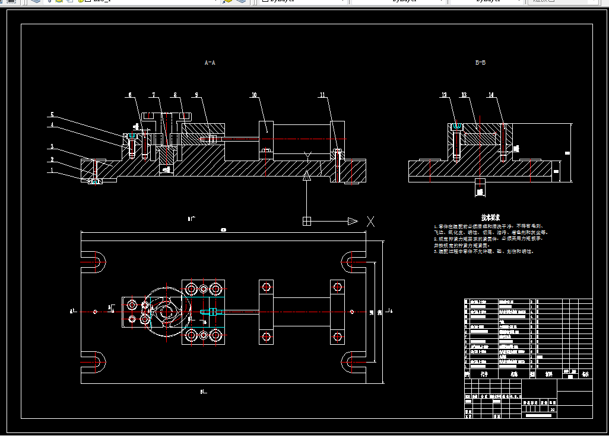The height and width of the screenshot is (436, 609).
Task: Pick balloon number 9 in A-A view
Action: click(x=196, y=95)
